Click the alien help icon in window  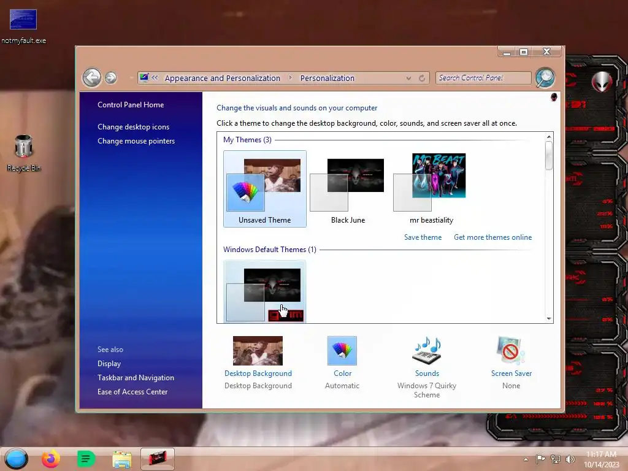pyautogui.click(x=554, y=97)
